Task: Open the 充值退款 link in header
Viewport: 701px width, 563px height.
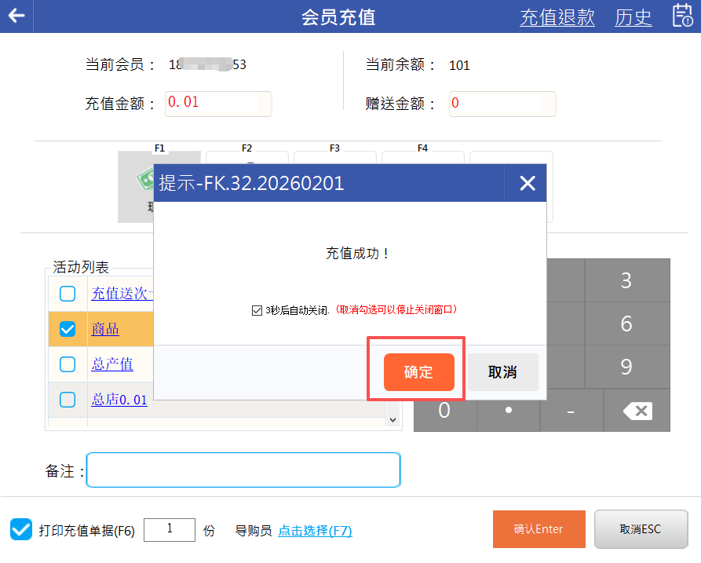Action: click(557, 17)
